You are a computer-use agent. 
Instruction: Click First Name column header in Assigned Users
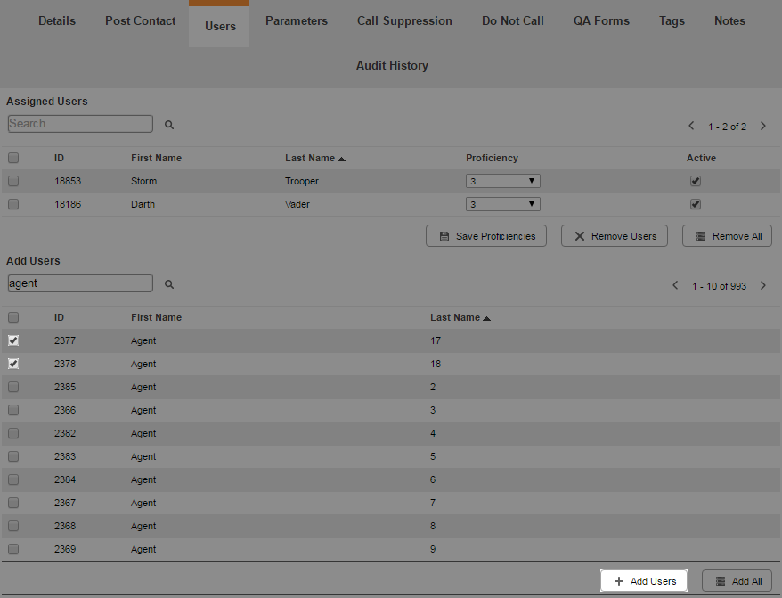156,159
